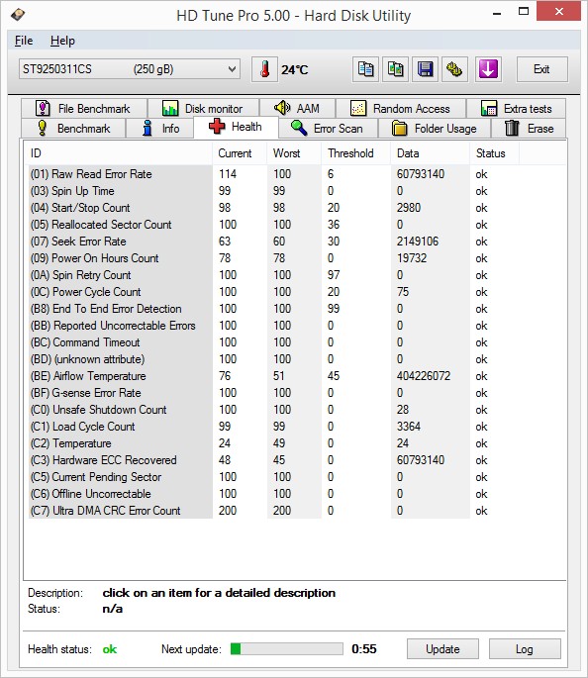
Task: Select the Random Access tab
Action: click(401, 108)
